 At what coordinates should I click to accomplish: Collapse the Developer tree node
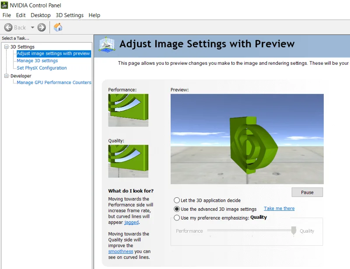(x=7, y=76)
